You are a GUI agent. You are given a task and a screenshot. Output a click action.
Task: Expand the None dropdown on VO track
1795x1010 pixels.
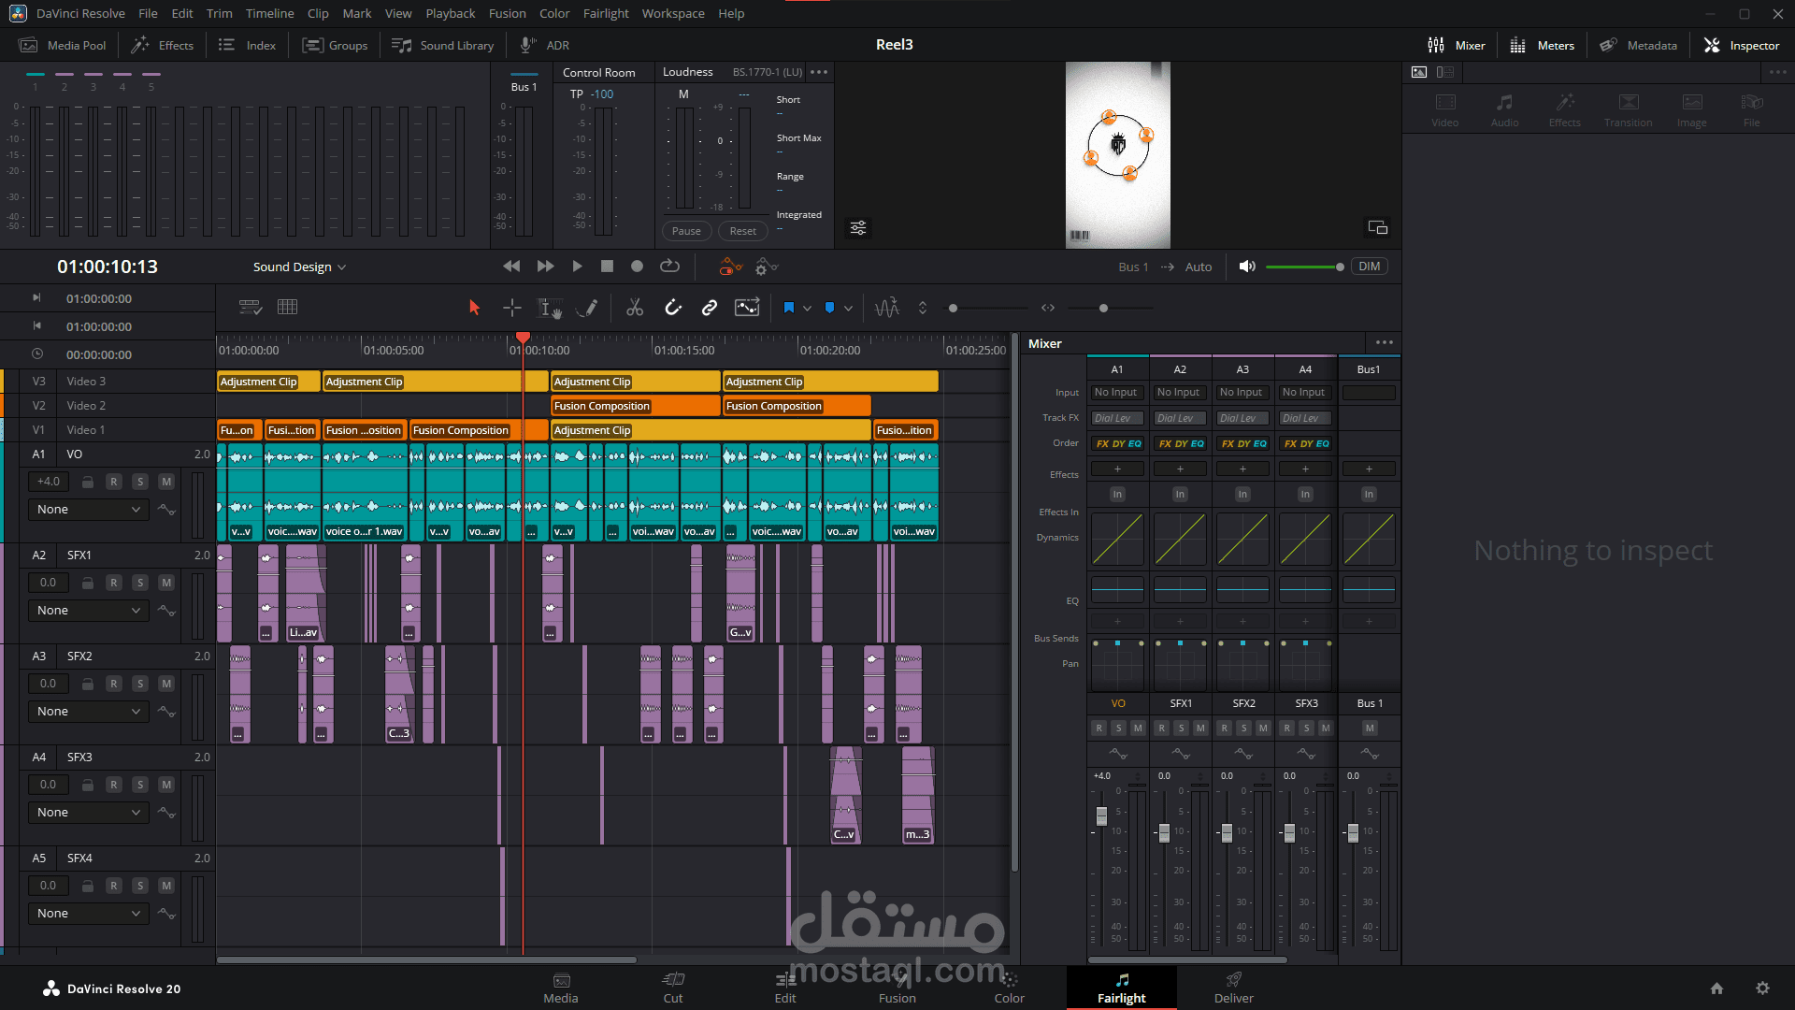coord(89,510)
